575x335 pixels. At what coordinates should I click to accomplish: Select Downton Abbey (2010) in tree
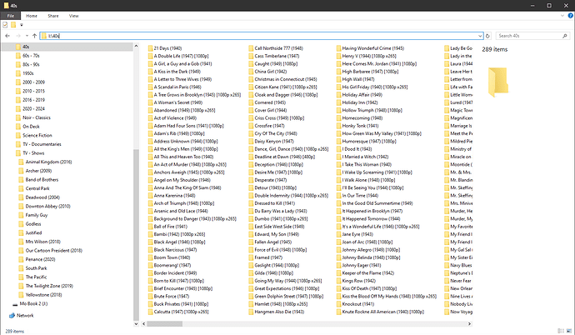coord(47,207)
